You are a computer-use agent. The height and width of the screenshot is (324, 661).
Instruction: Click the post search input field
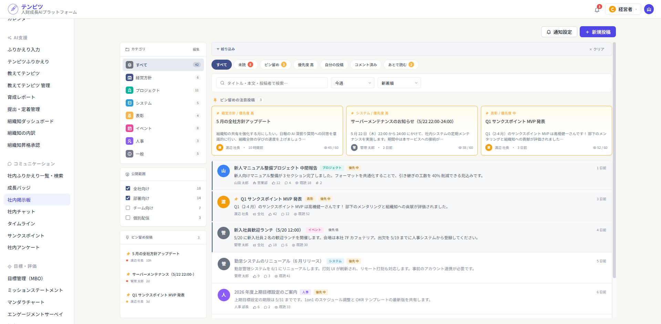272,83
